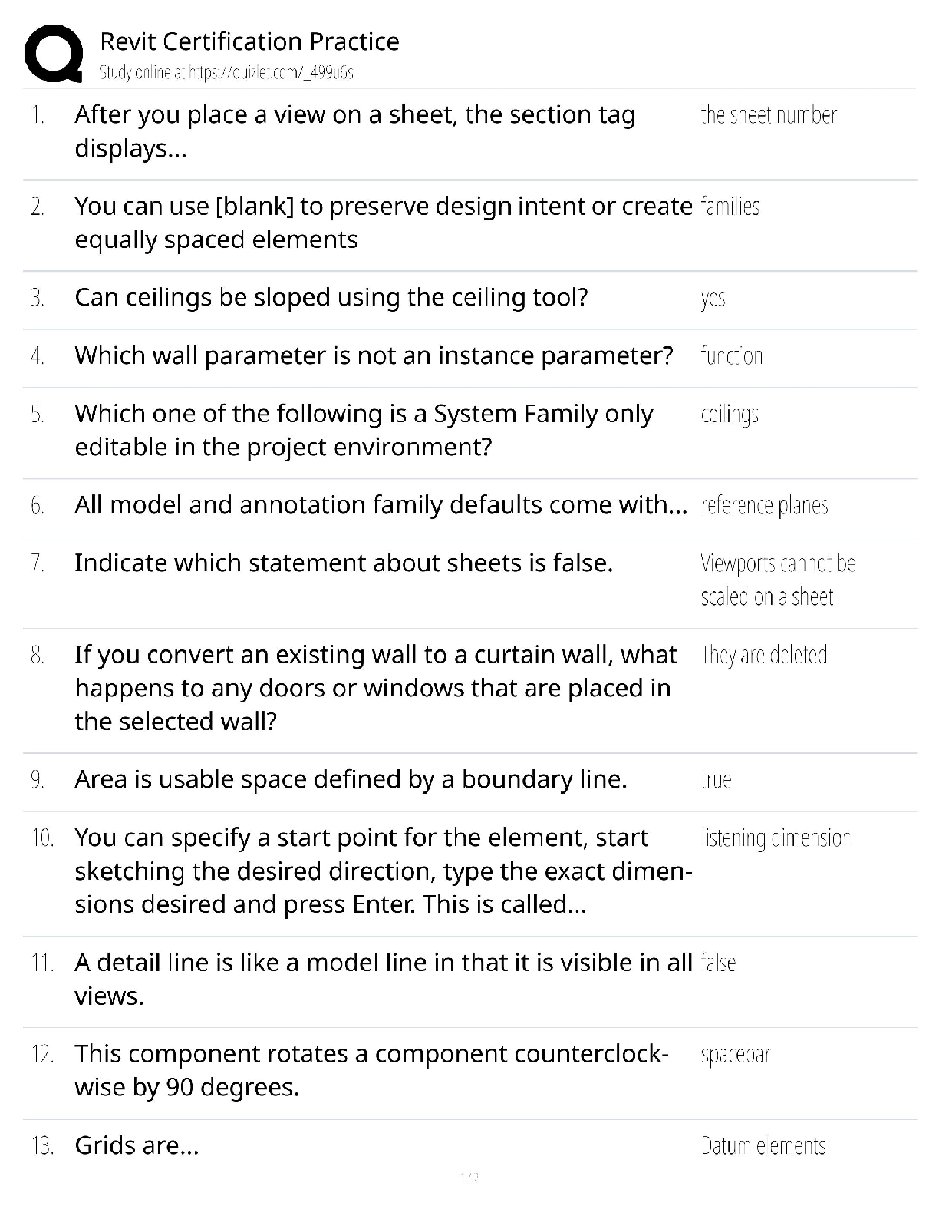
Task: Select the System Family question text
Action: point(364,430)
